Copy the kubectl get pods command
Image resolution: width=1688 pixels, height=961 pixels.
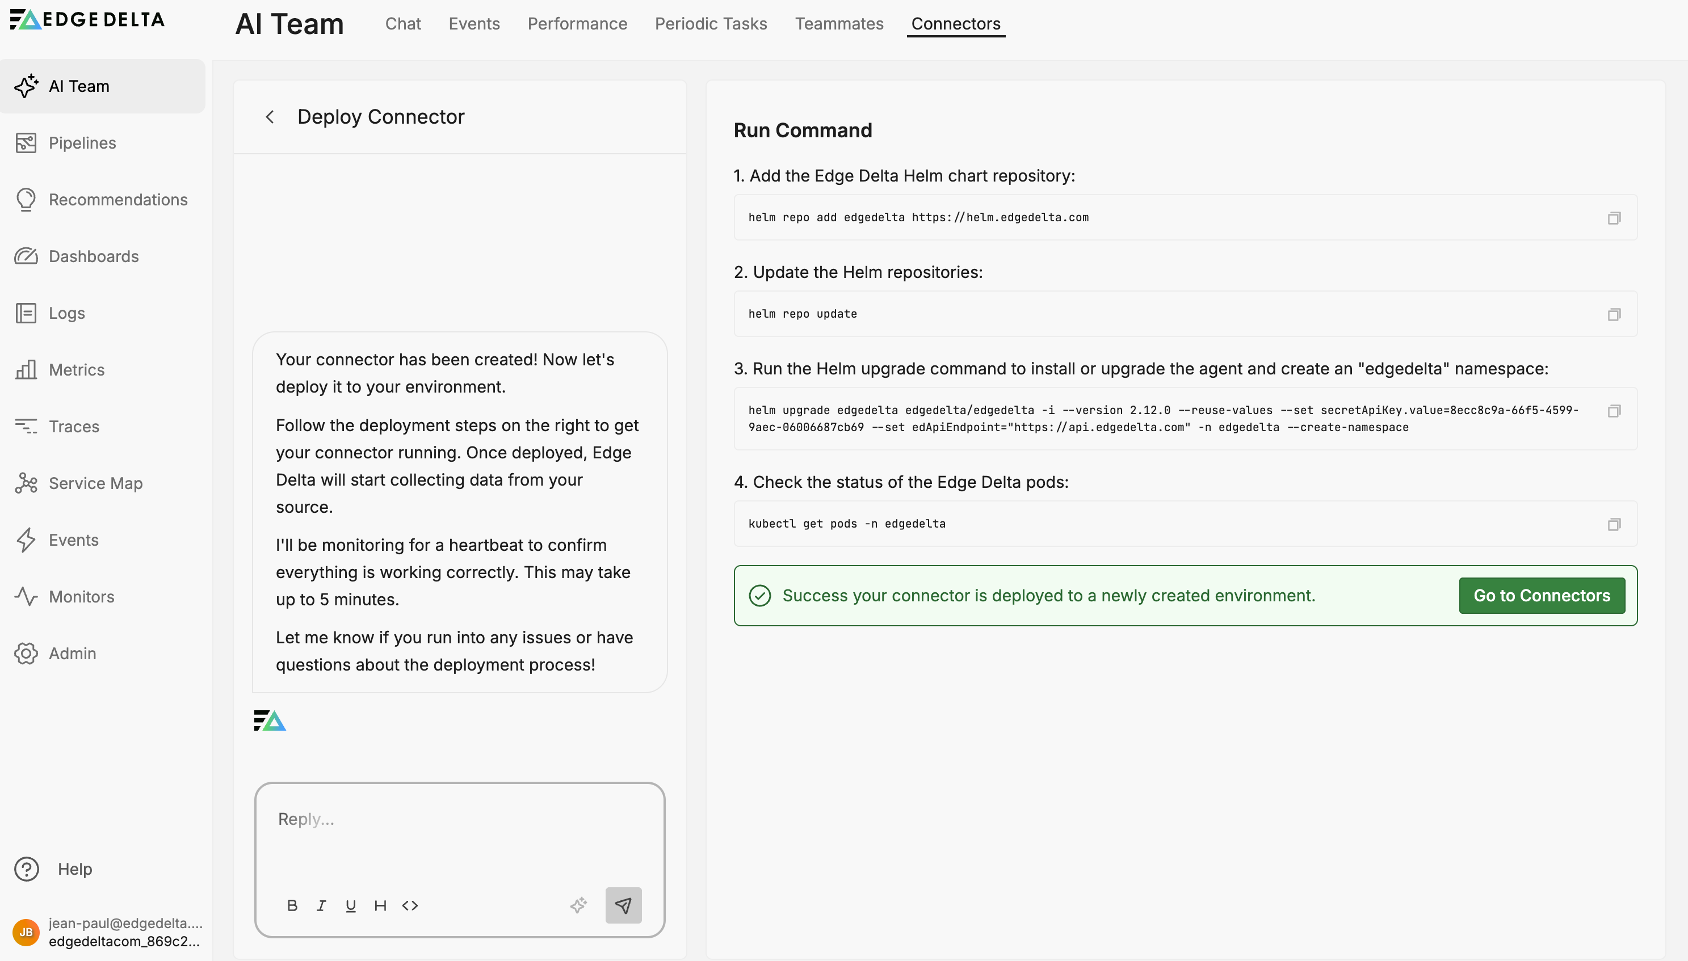[x=1614, y=524]
